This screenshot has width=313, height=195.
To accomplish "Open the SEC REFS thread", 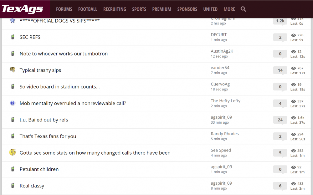I will coord(30,37).
